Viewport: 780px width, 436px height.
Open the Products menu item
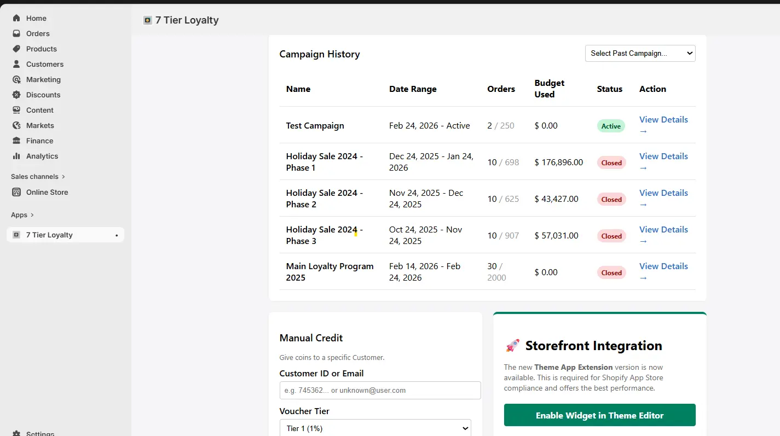tap(42, 49)
